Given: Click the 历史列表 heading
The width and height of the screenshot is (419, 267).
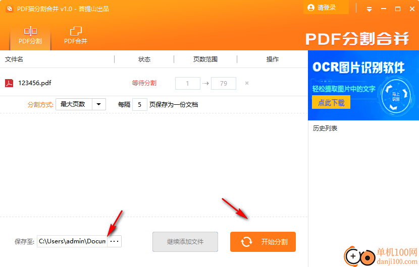Looking at the screenshot, I should click(x=325, y=128).
